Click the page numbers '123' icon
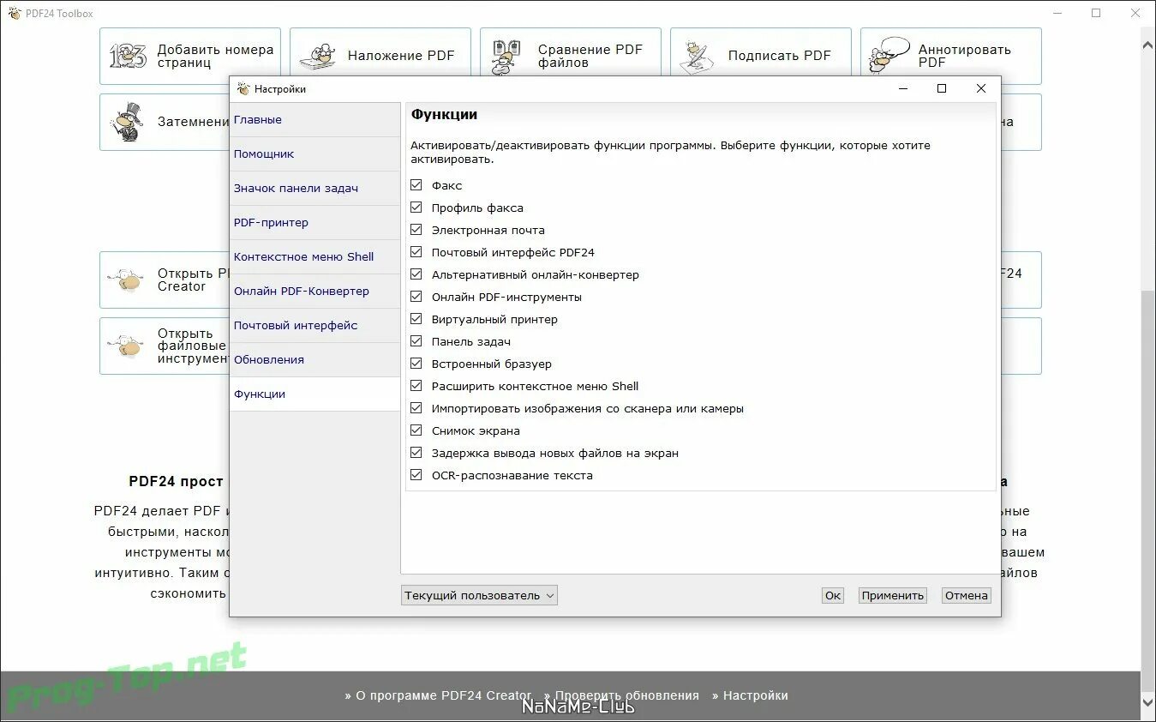1156x722 pixels. [x=128, y=56]
